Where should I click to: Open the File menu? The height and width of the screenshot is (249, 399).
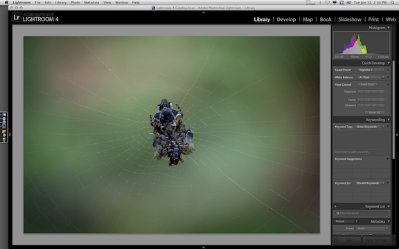click(37, 3)
